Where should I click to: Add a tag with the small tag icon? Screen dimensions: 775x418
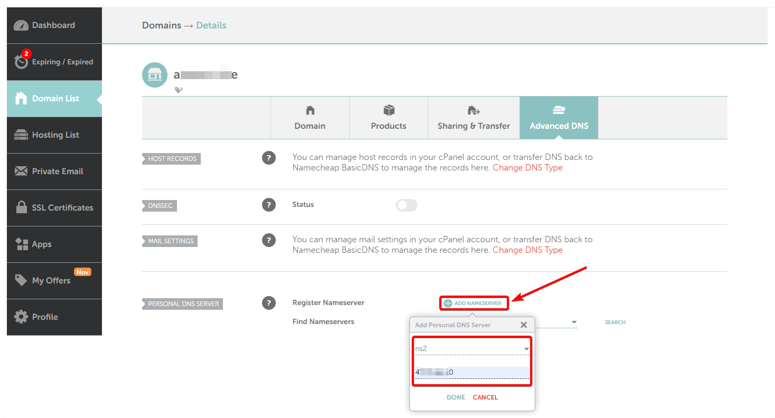pyautogui.click(x=179, y=90)
